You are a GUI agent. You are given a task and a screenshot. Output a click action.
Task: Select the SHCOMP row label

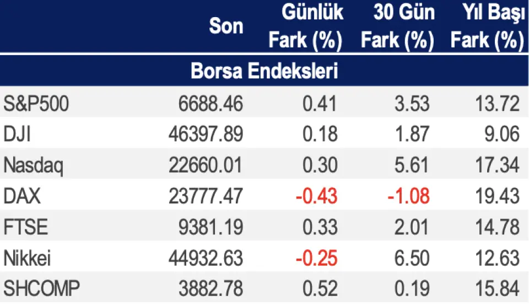[41, 288]
